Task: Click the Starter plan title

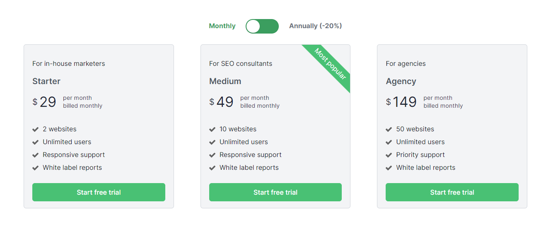Action: pyautogui.click(x=46, y=81)
